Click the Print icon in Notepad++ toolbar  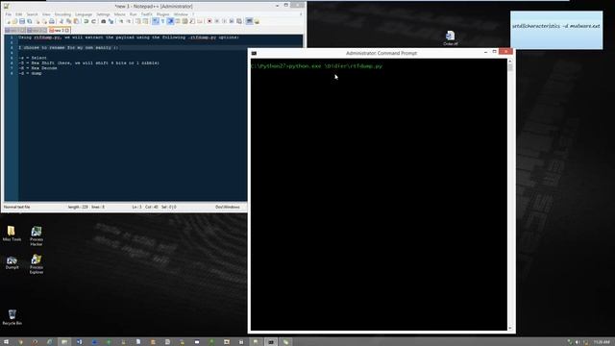pos(51,21)
